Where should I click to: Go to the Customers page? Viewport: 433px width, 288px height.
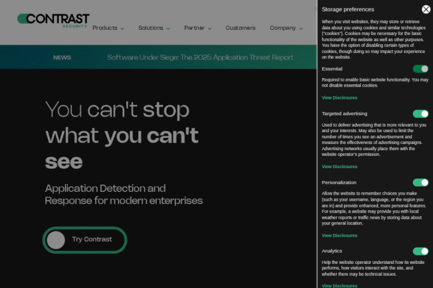click(240, 28)
